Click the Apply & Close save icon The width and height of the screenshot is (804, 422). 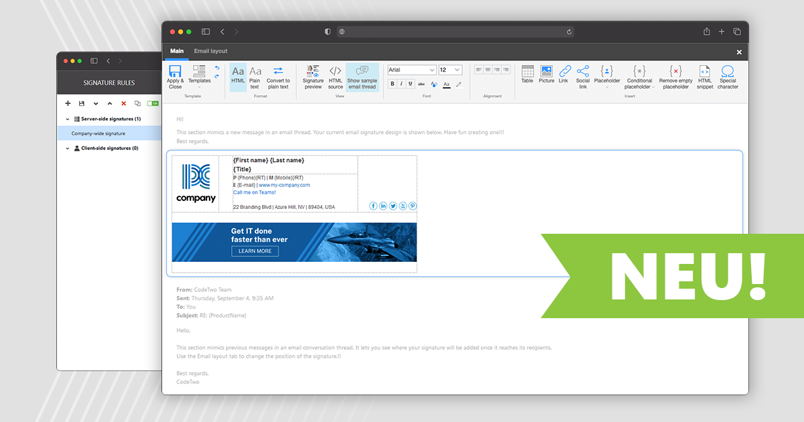click(x=175, y=72)
